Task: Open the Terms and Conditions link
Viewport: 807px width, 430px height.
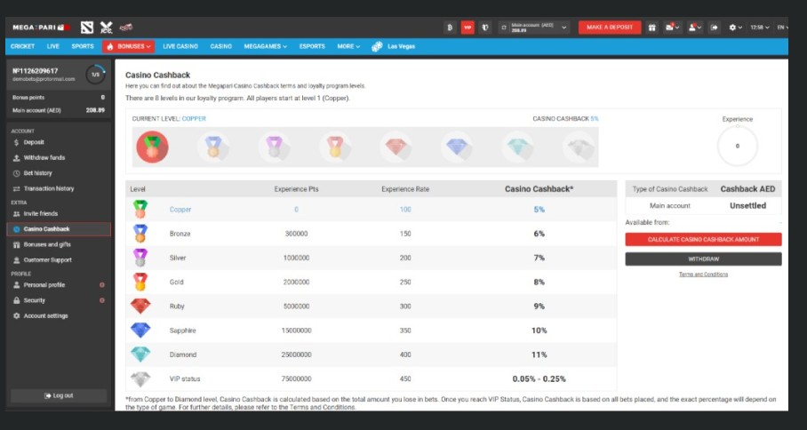Action: pos(703,275)
